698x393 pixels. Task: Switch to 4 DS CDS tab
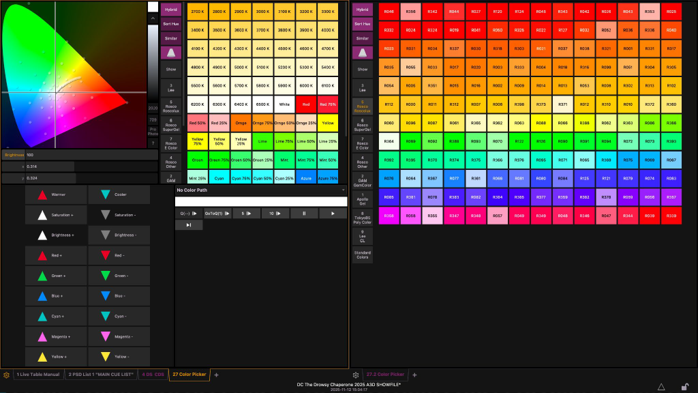(x=153, y=375)
